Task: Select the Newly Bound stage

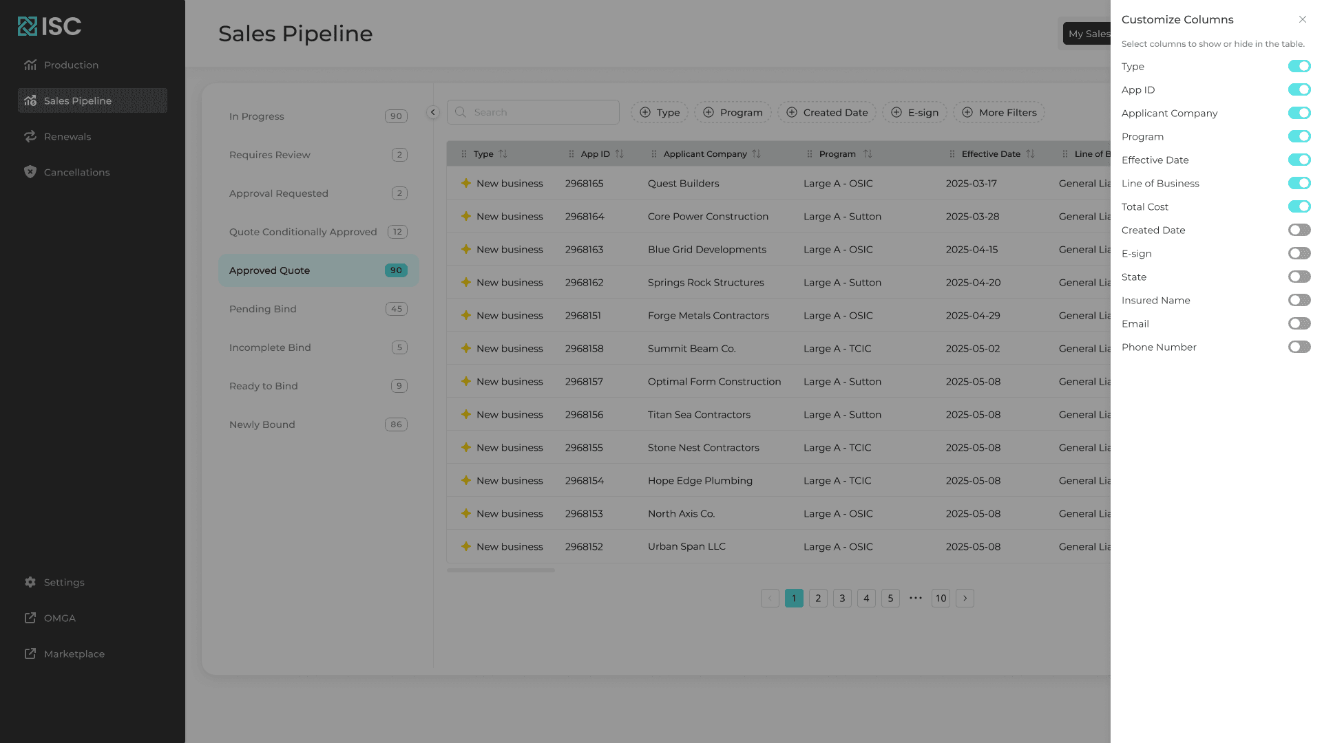Action: tap(318, 424)
